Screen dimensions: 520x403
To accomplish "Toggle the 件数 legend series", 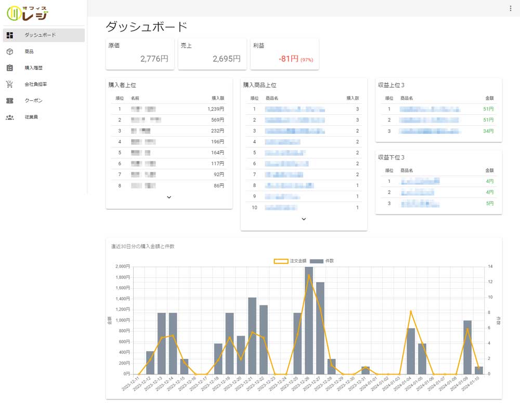I will point(322,261).
